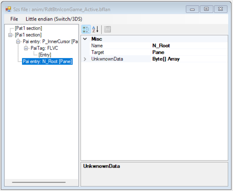Image resolution: width=233 pixels, height=191 pixels.
Task: Collapse the [Pai1 section] tree node
Action: pos(11,35)
